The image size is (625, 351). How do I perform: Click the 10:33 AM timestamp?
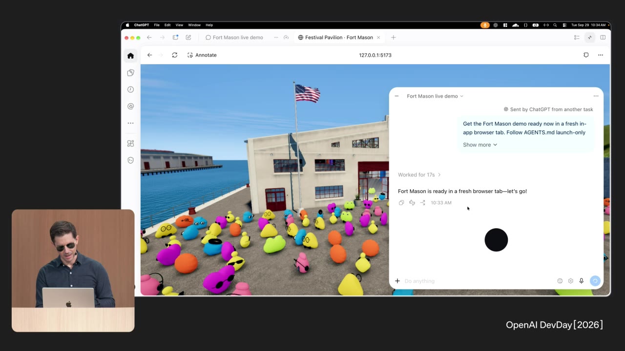tap(441, 203)
